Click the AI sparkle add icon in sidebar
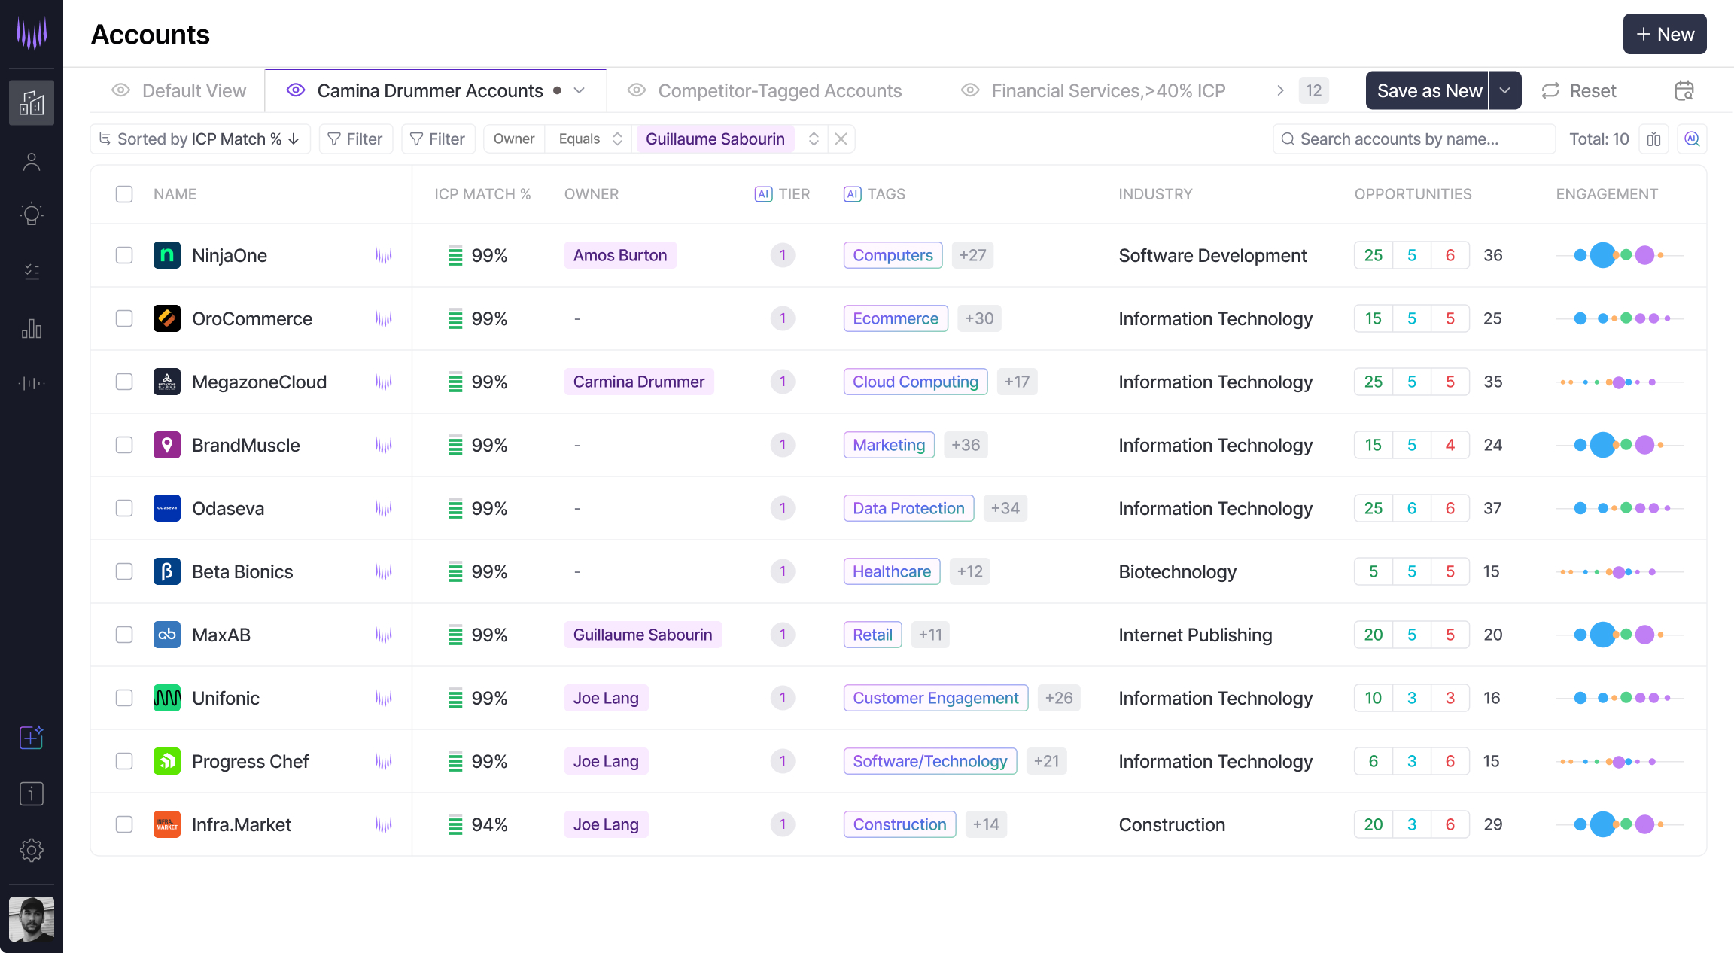1734x953 pixels. [x=31, y=737]
